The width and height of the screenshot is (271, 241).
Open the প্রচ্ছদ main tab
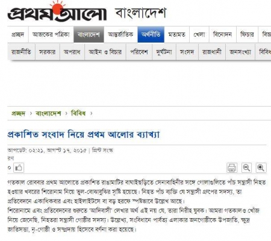(18, 34)
